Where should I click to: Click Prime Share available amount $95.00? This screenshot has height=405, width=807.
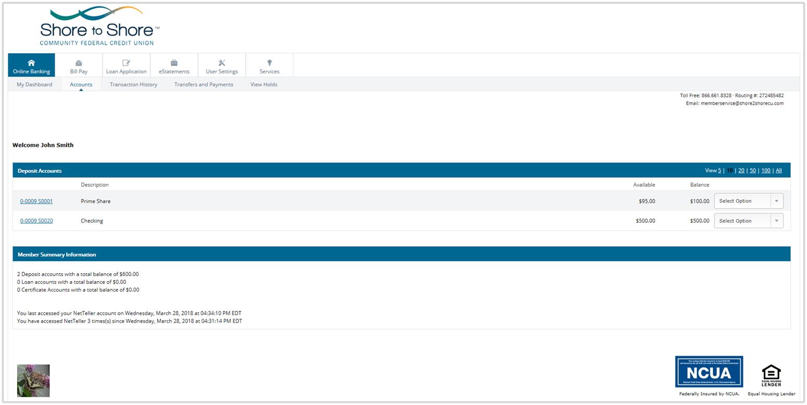647,201
